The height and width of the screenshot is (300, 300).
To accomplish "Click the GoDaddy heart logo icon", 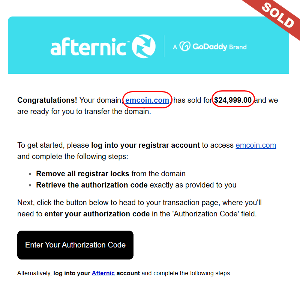I will coord(185,46).
